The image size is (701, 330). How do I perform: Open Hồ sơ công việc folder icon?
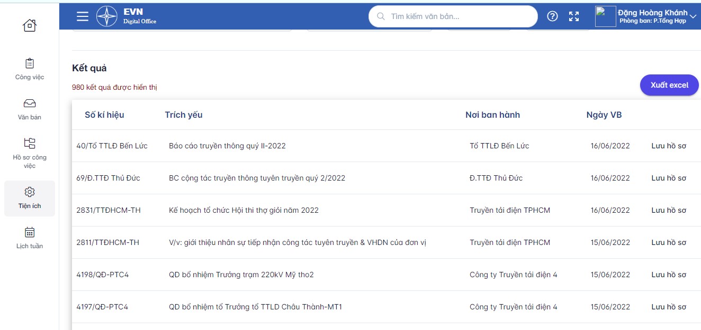click(x=30, y=143)
